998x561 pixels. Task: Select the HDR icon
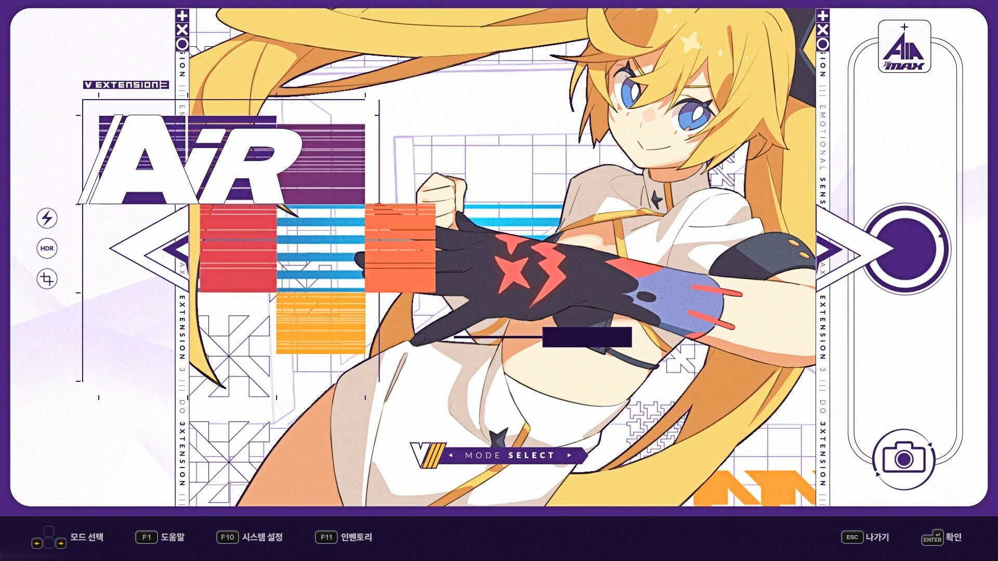pyautogui.click(x=47, y=248)
